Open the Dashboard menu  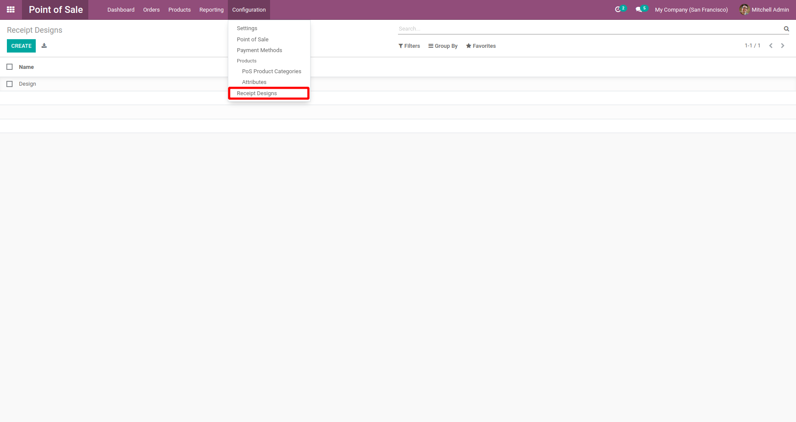121,9
